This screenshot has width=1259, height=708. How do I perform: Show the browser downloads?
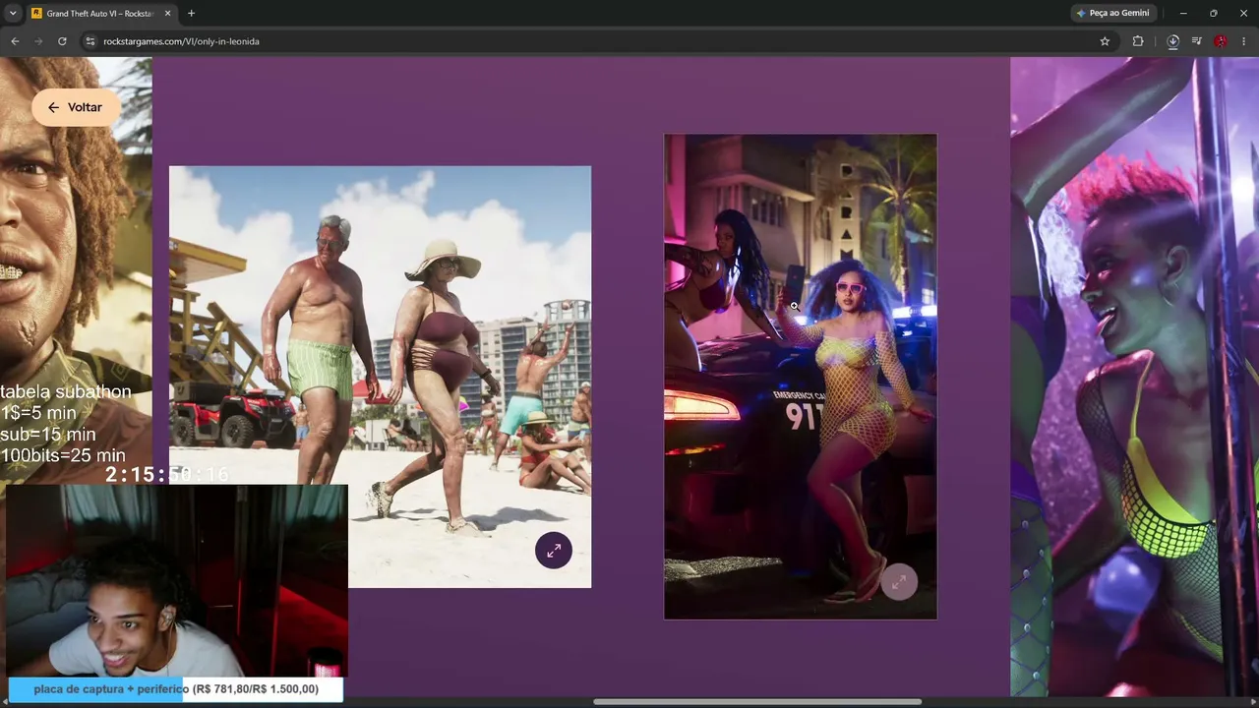pos(1172,41)
